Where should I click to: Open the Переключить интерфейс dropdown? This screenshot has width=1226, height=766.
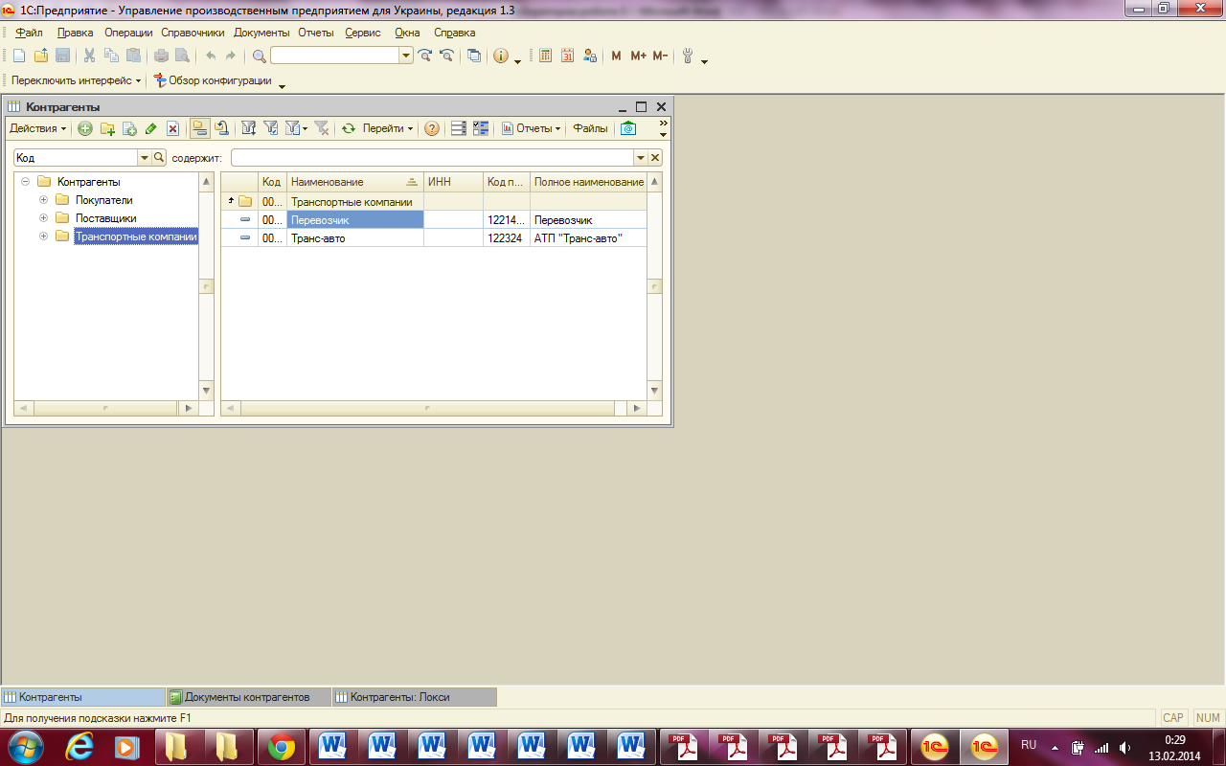pos(77,80)
